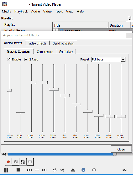
Task: Select the Compressor tab
Action: coord(45,52)
